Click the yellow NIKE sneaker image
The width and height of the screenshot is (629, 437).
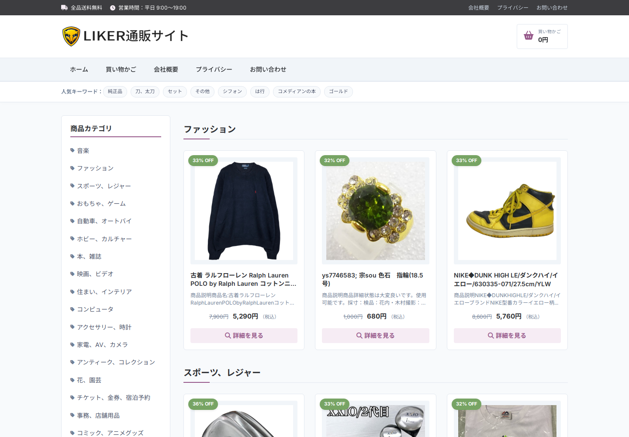[507, 211]
